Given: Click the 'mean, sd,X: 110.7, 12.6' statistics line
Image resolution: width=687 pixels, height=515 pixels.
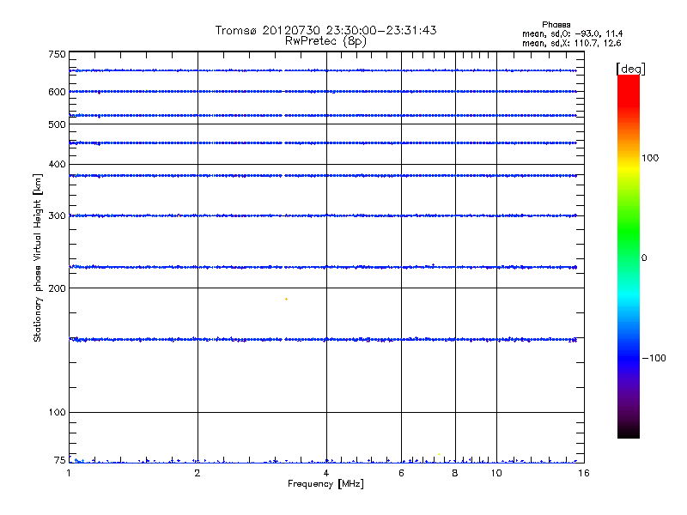Looking at the screenshot, I should coord(571,43).
